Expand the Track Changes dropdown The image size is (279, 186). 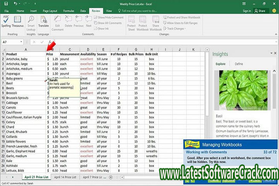coord(174,28)
